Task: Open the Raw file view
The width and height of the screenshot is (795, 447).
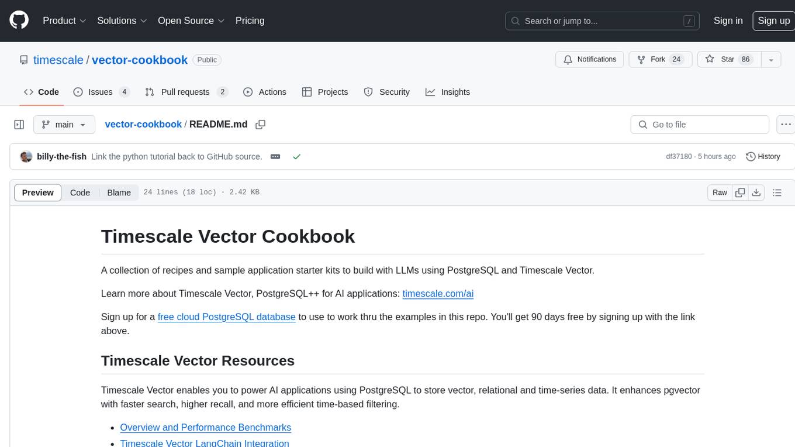Action: click(x=720, y=192)
